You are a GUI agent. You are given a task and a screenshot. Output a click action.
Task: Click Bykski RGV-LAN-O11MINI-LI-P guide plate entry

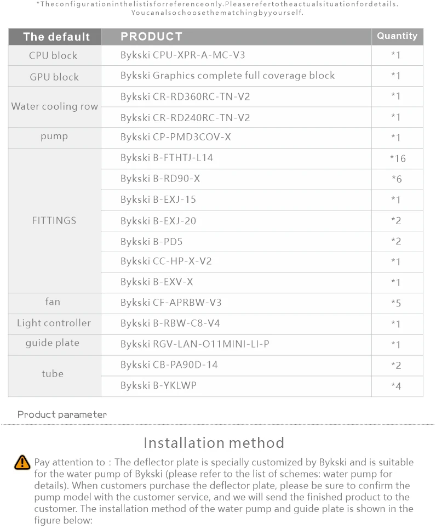coord(194,344)
